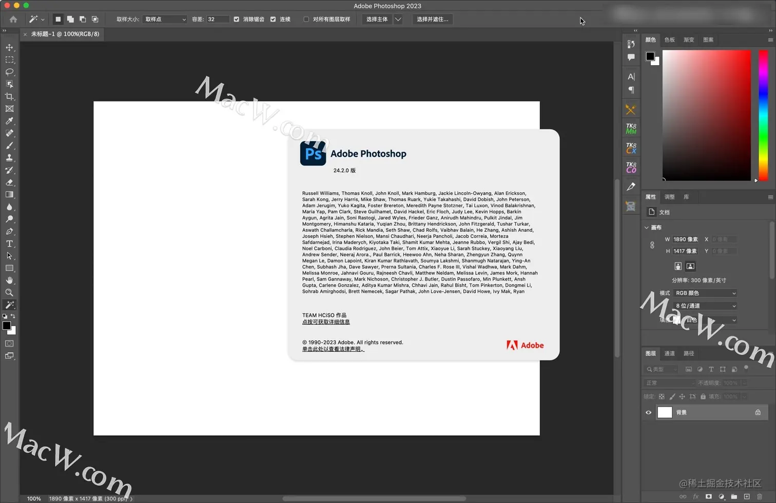Select the Hand tool
Image resolution: width=776 pixels, height=503 pixels.
[9, 280]
